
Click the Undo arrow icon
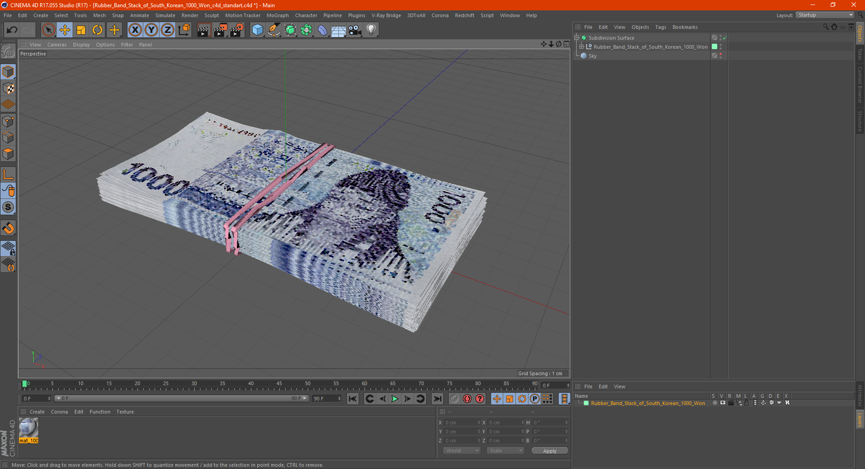tap(12, 30)
